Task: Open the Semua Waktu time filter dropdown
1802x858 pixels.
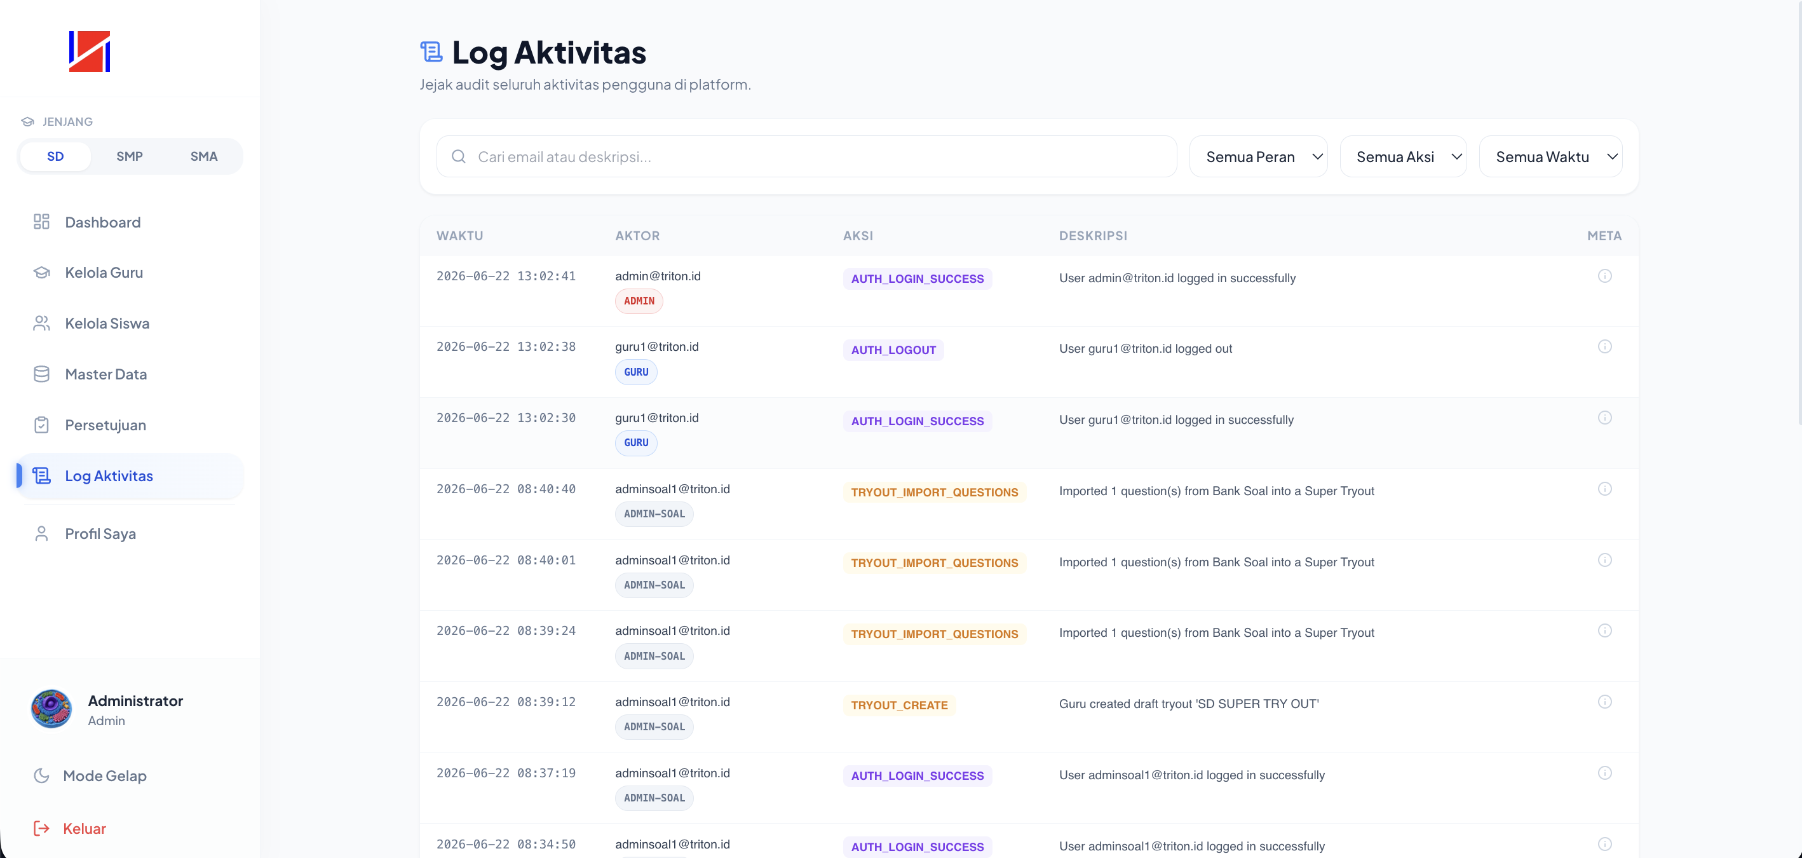Action: click(1550, 157)
